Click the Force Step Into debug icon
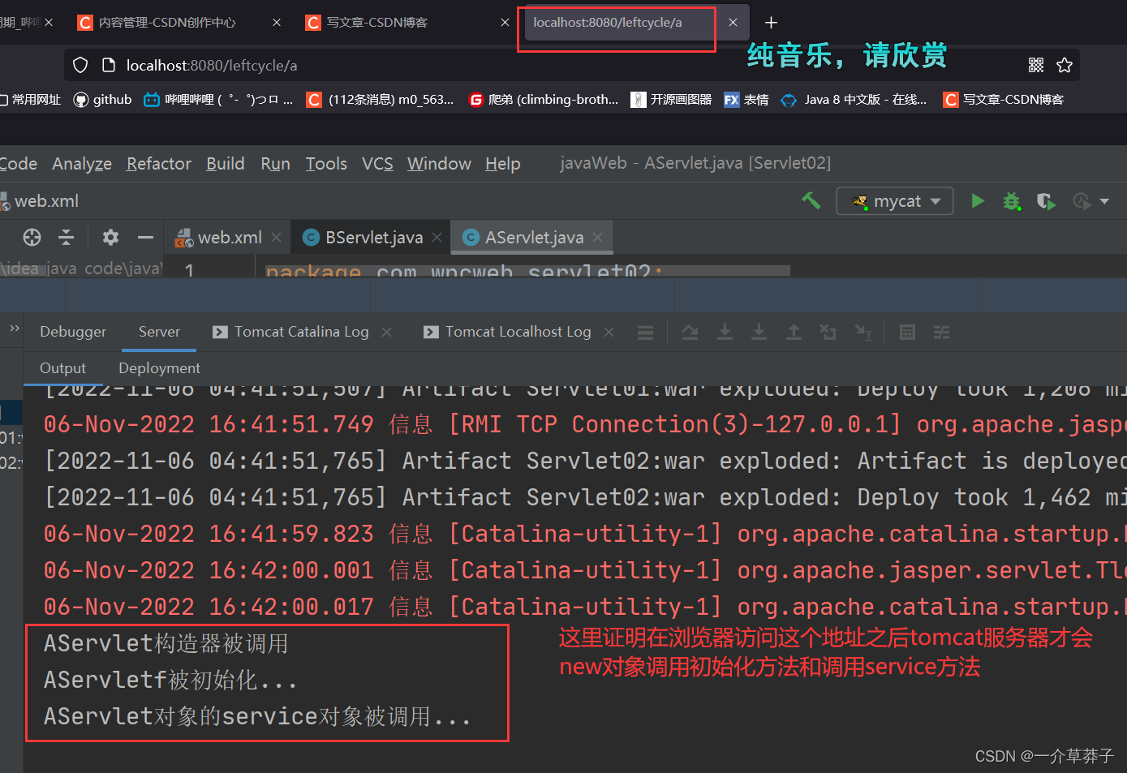This screenshot has height=773, width=1127. pos(759,333)
